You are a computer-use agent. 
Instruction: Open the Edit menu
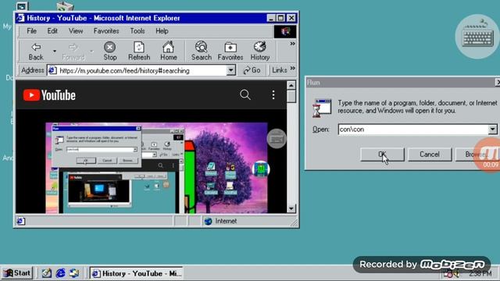[52, 31]
